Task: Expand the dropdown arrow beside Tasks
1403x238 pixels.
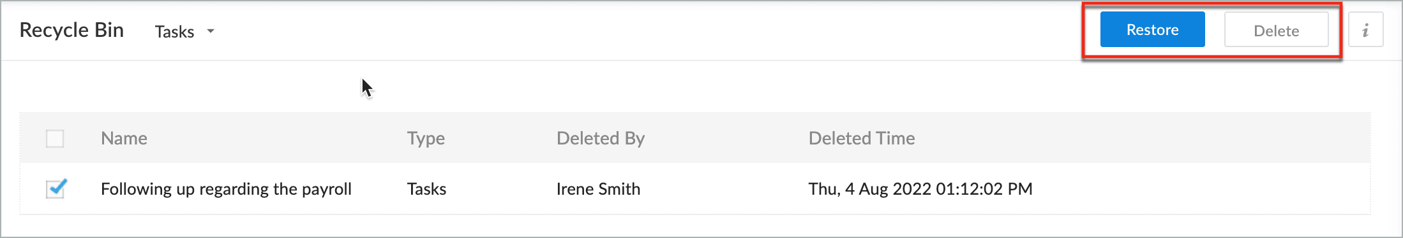Action: click(211, 31)
